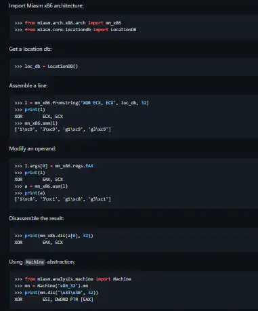Click the 'print(a)' code line
Viewport: 258px width, 311px height.
click(x=30, y=193)
